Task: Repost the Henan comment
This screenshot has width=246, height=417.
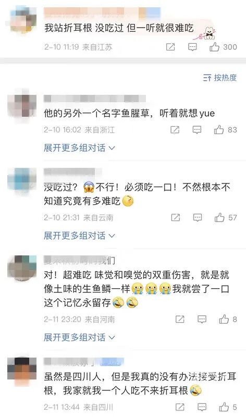Action: [x=180, y=319]
